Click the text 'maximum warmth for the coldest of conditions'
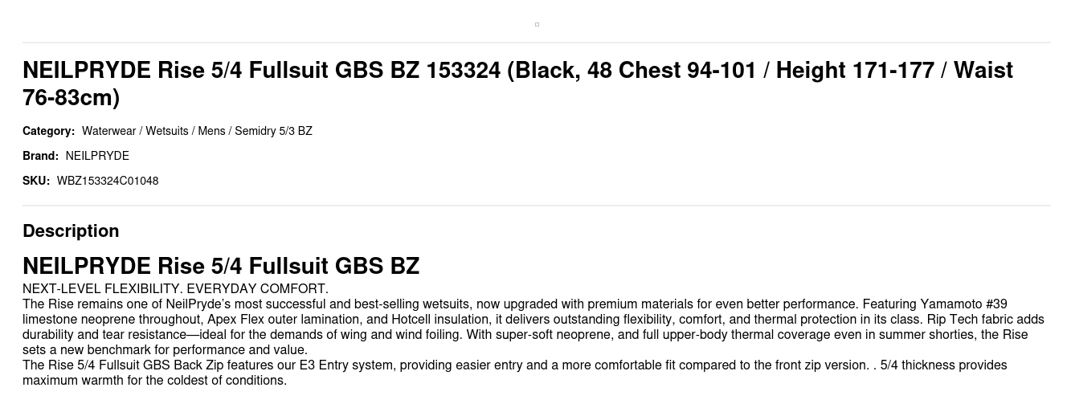This screenshot has width=1067, height=412. [x=154, y=381]
